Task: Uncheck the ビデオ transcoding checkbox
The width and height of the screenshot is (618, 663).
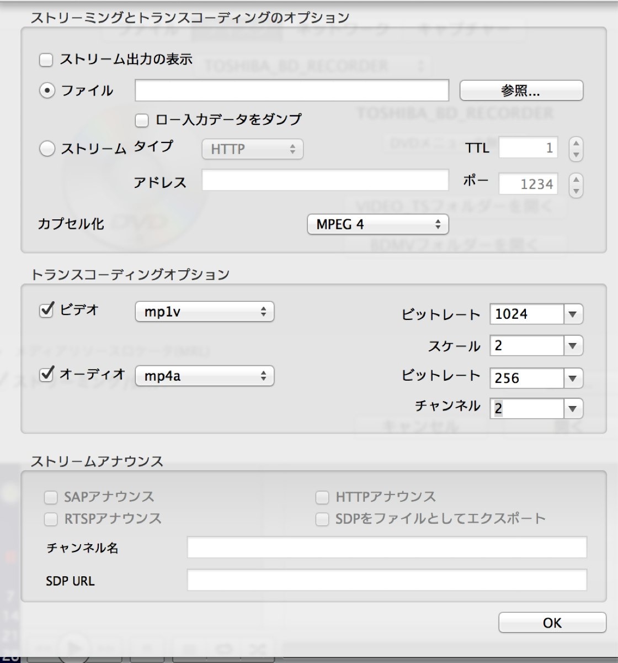Action: (46, 310)
